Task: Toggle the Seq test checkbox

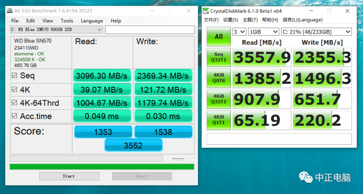Action: (14, 75)
